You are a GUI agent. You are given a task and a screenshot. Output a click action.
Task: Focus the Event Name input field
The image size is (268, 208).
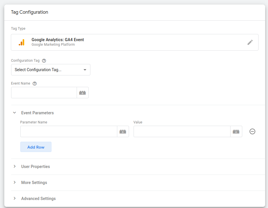44,93
